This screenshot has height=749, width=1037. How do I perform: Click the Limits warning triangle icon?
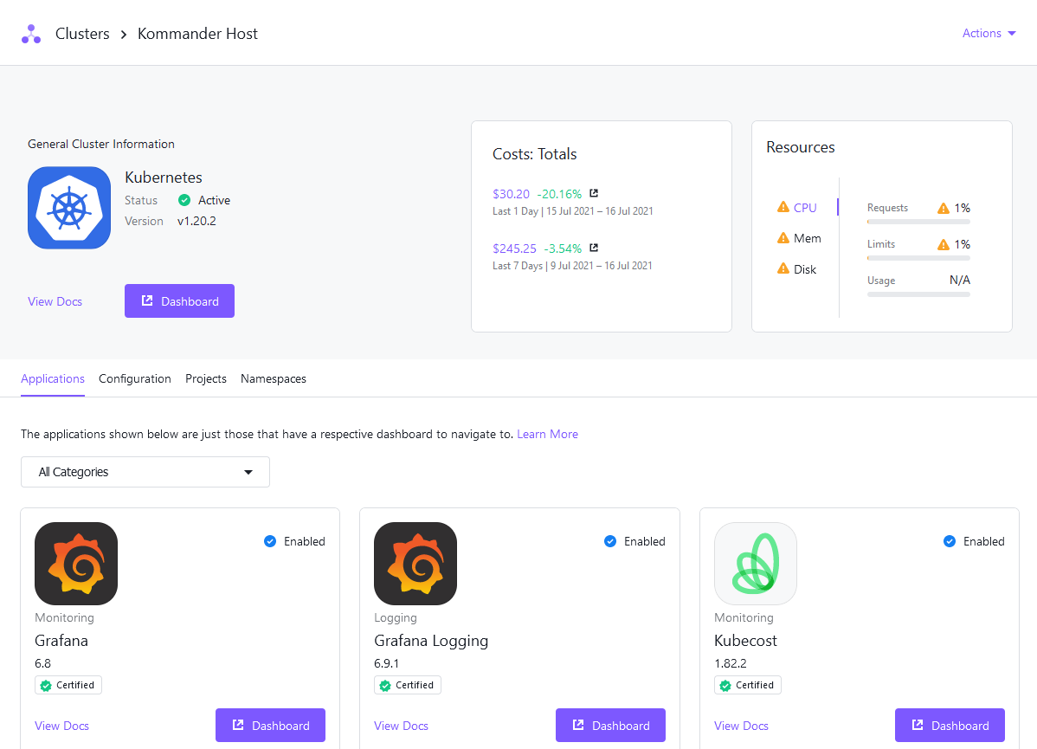pyautogui.click(x=944, y=244)
